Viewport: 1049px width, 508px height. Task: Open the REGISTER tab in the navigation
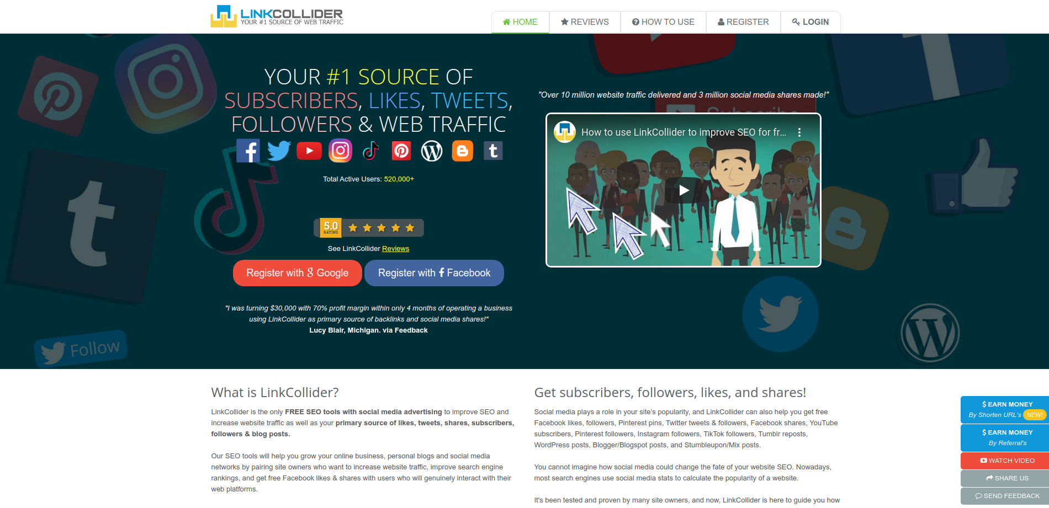(743, 22)
